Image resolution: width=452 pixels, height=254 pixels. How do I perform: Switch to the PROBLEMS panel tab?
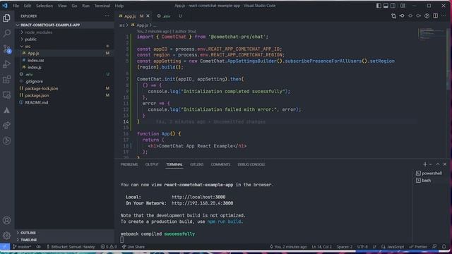(129, 164)
